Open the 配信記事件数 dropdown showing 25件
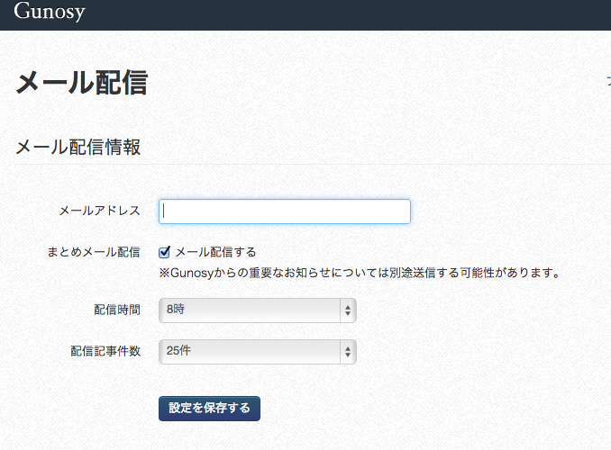 coord(258,352)
